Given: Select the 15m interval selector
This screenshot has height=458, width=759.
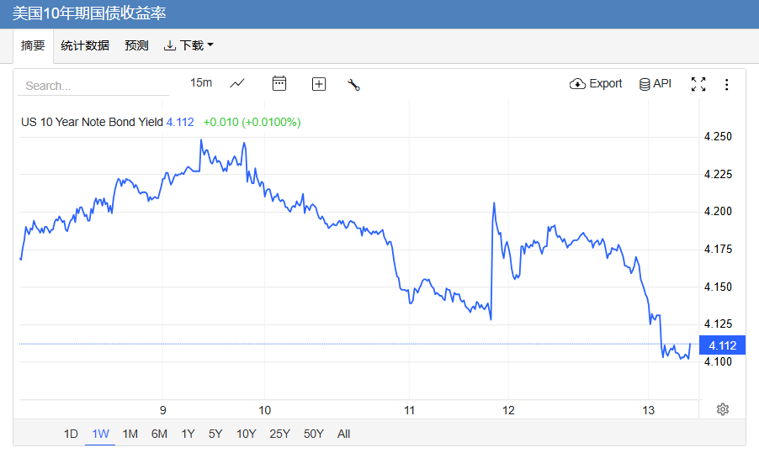Looking at the screenshot, I should point(201,82).
